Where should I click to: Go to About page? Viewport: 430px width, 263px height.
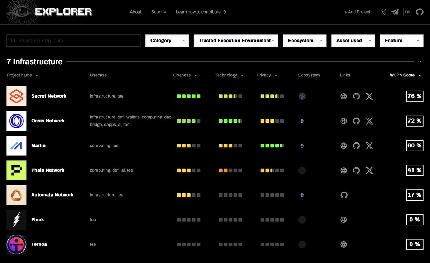pyautogui.click(x=135, y=12)
